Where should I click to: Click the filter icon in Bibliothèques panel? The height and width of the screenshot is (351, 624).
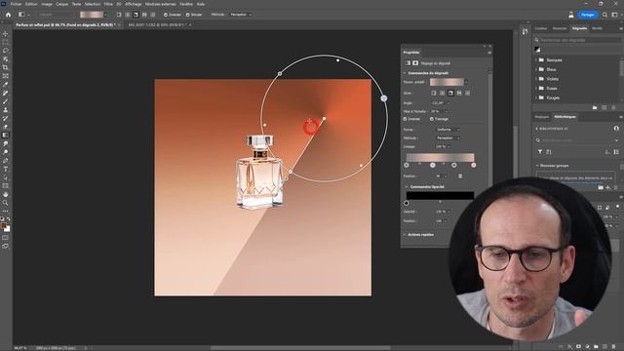tap(540, 152)
